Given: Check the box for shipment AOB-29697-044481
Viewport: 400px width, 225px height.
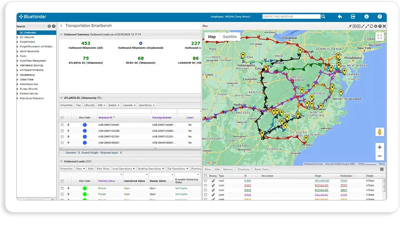Looking at the screenshot, I should coord(62,125).
